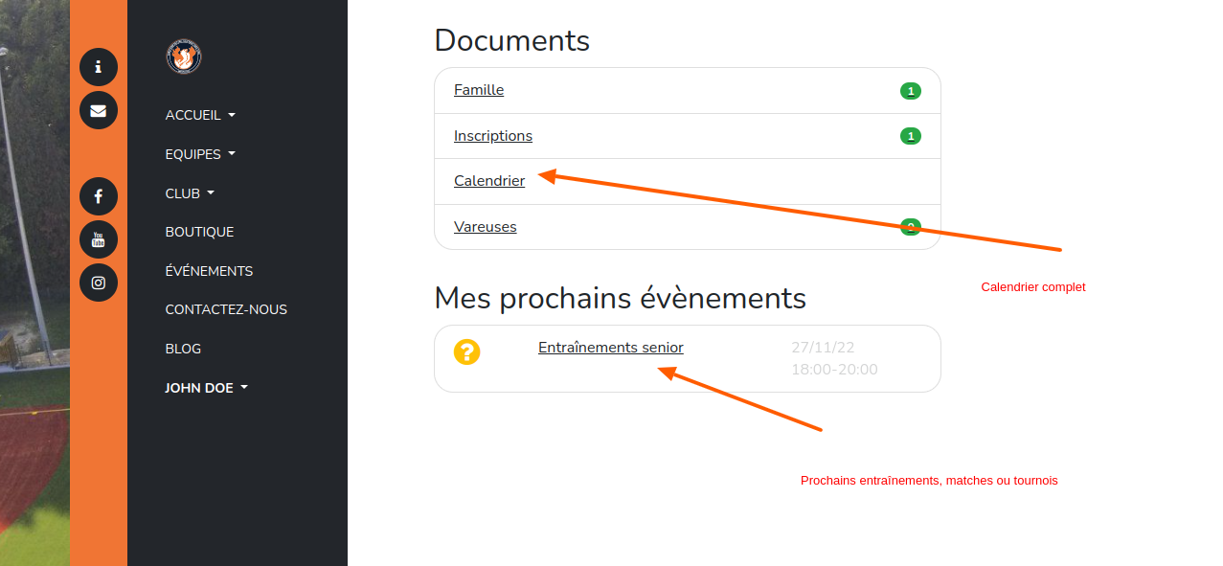Click the info icon in orange sidebar
Viewport: 1223px width, 566px height.
[x=99, y=67]
